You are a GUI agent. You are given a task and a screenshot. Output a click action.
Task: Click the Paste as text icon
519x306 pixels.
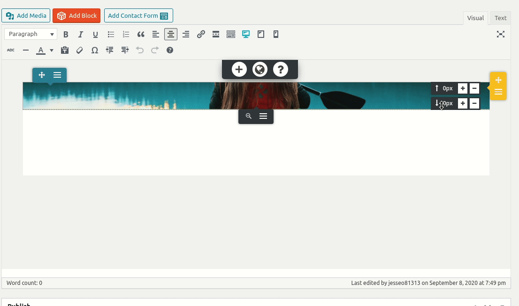pos(65,50)
